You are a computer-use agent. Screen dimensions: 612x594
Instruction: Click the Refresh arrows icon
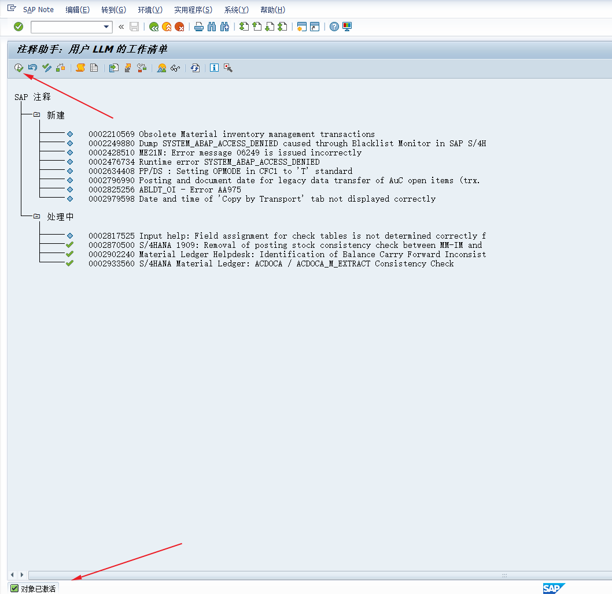point(195,68)
